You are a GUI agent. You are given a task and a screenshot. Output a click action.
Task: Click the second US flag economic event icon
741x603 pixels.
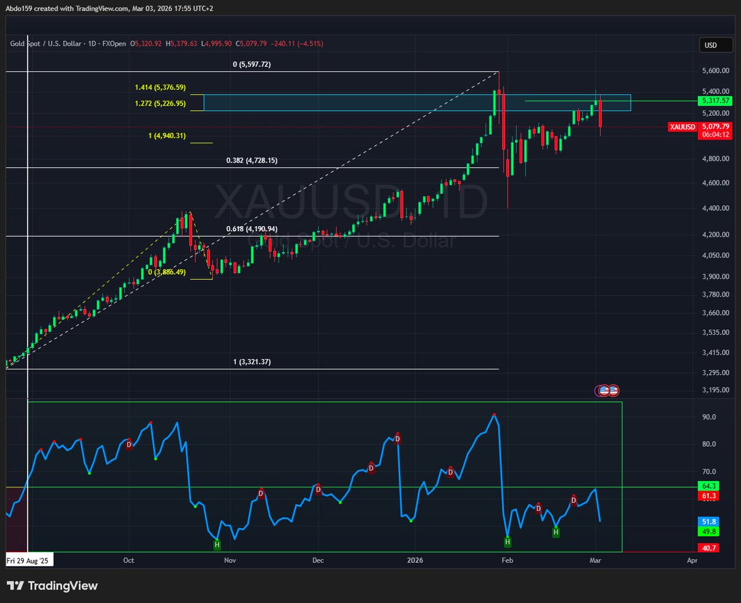click(614, 390)
